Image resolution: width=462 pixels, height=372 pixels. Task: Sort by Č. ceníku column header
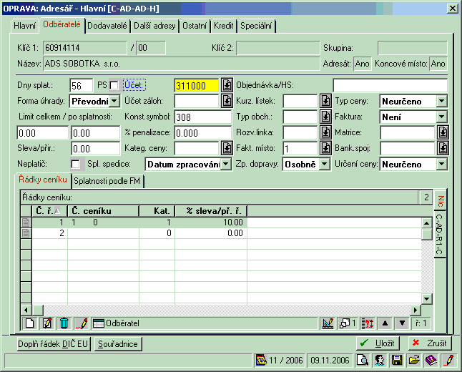103,211
